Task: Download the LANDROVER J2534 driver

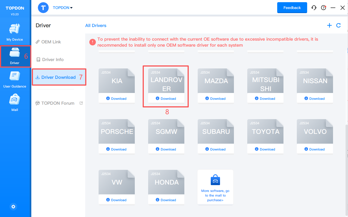Action: (x=166, y=98)
